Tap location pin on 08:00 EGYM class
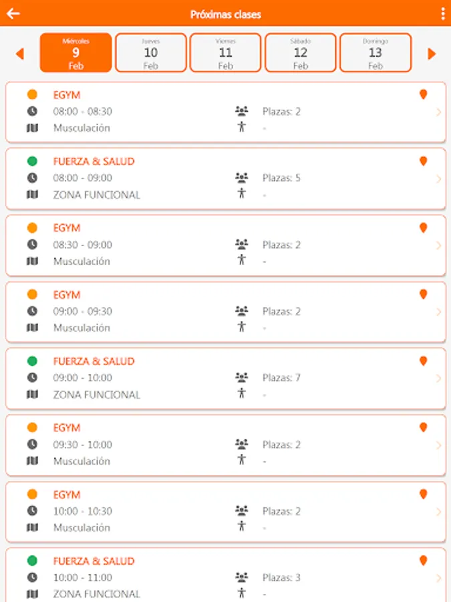451x602 pixels. (x=423, y=94)
